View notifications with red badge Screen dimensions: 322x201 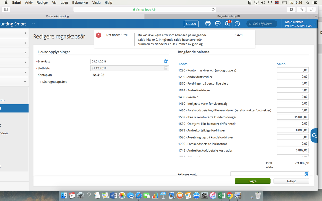[228, 24]
